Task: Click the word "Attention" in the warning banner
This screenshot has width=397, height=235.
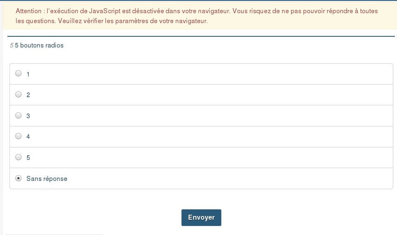Action: [29, 11]
